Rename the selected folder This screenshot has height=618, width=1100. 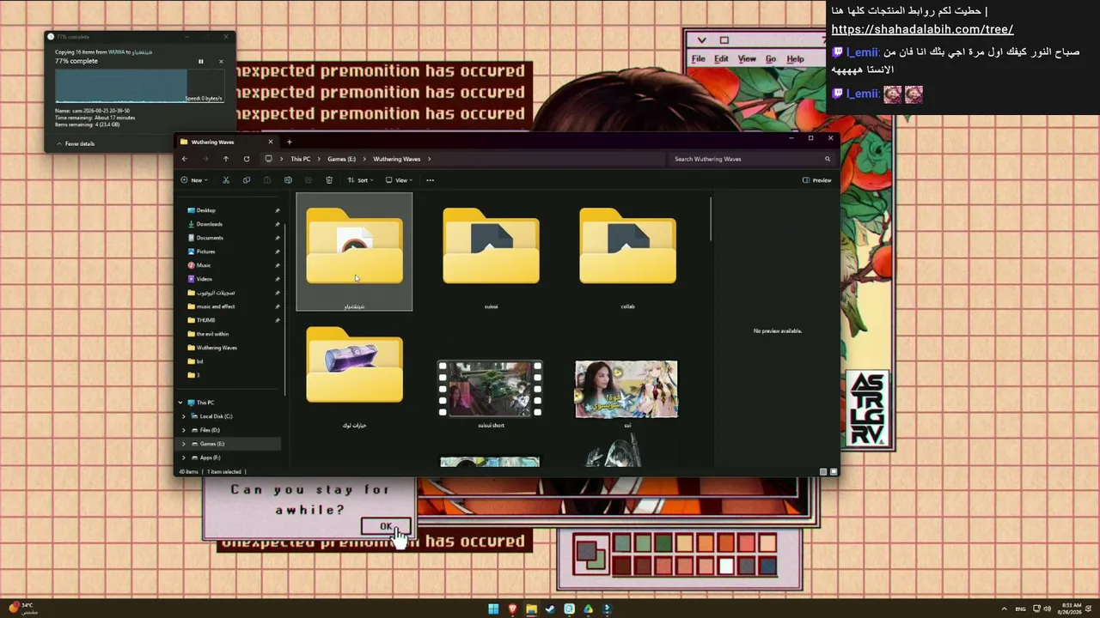click(x=288, y=180)
